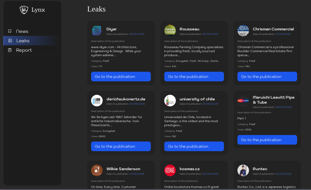Screen dimensions: 311x190
Task: Click the derichsukonertz.de title
Action: [126, 99]
